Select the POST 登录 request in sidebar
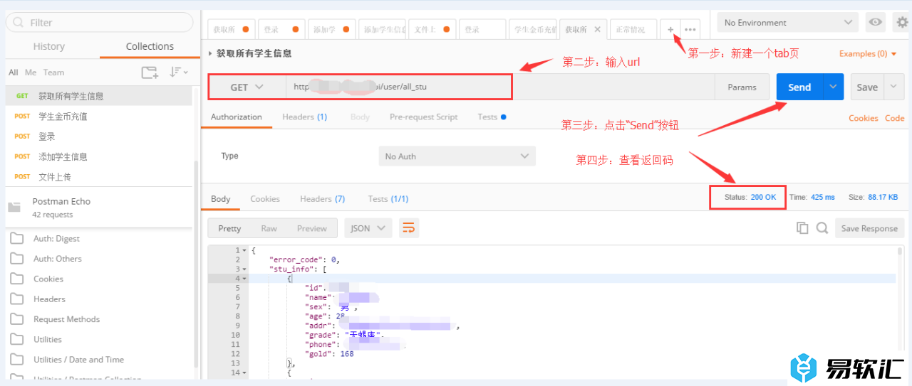The width and height of the screenshot is (912, 386). tap(98, 136)
